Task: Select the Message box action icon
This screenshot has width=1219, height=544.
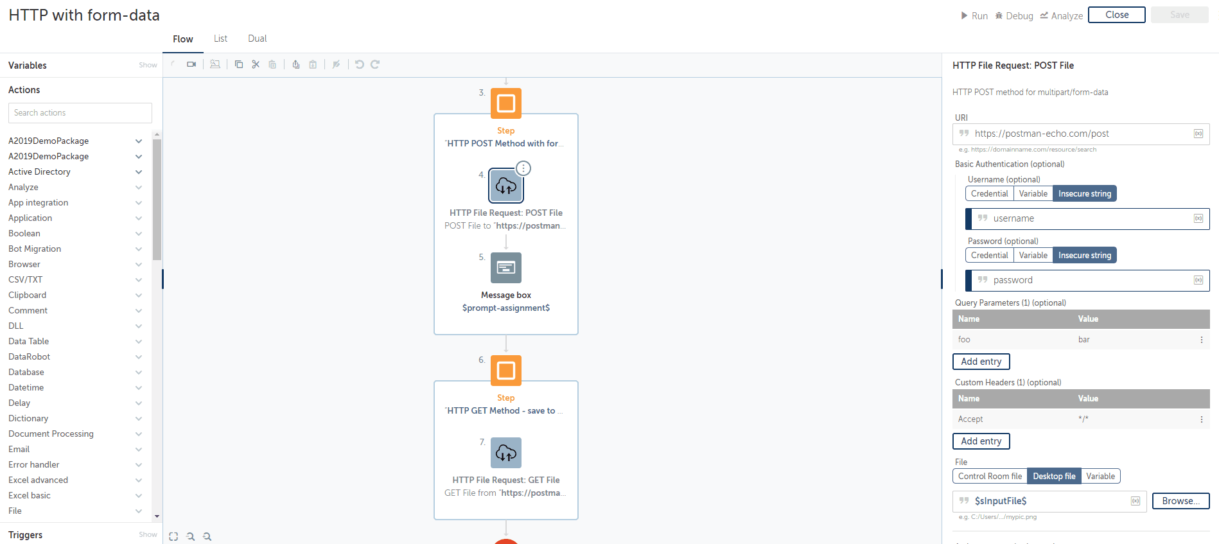Action: [x=506, y=268]
